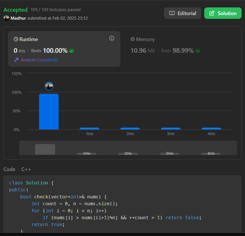Viewport: 245px width, 236px height.
Task: Click the clock icon beside Runtime
Action: [x=16, y=39]
